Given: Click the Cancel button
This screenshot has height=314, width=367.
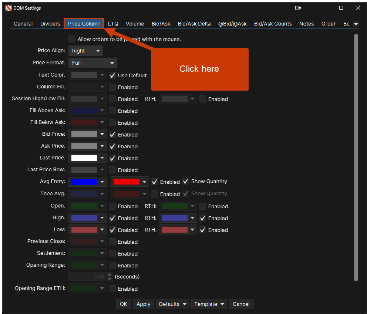Looking at the screenshot, I should click(241, 304).
